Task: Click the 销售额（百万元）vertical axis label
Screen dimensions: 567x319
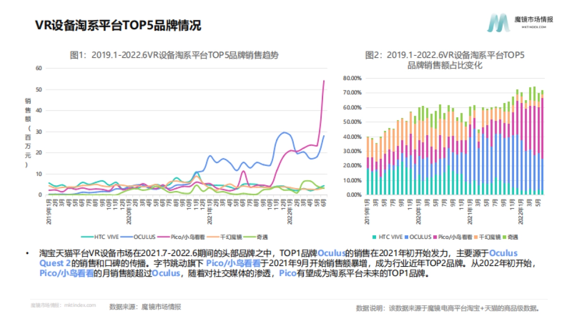Action: pos(27,132)
